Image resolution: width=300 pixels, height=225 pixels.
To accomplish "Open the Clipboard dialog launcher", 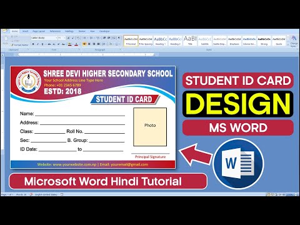I will [28, 50].
